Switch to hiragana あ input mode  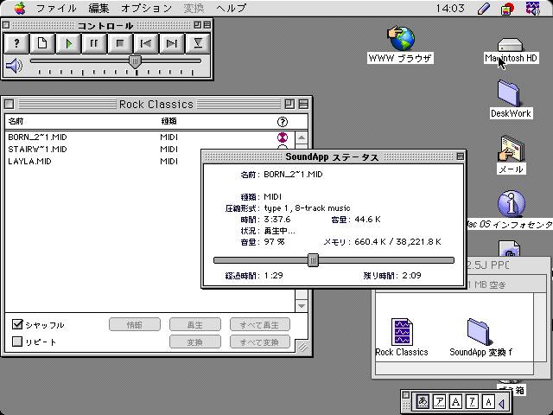(423, 401)
